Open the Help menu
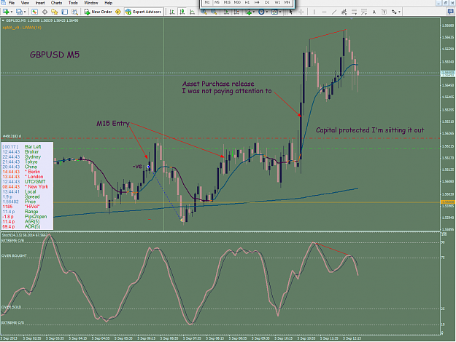456x342 pixels. point(109,3)
